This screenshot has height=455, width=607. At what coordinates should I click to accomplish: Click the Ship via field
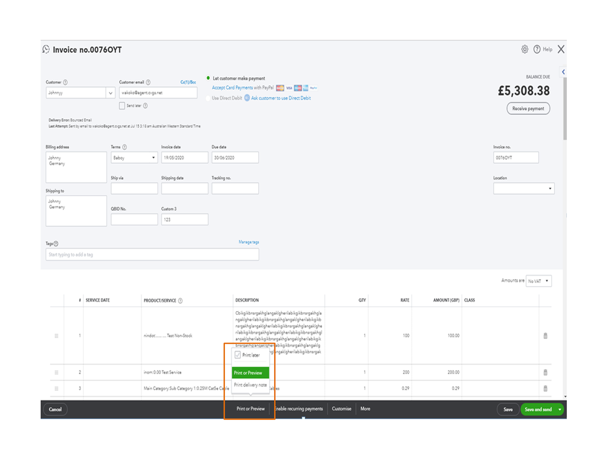pos(134,188)
